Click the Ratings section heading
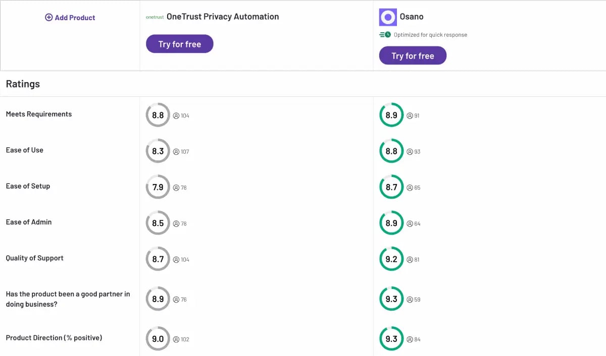The height and width of the screenshot is (356, 606). (x=23, y=84)
